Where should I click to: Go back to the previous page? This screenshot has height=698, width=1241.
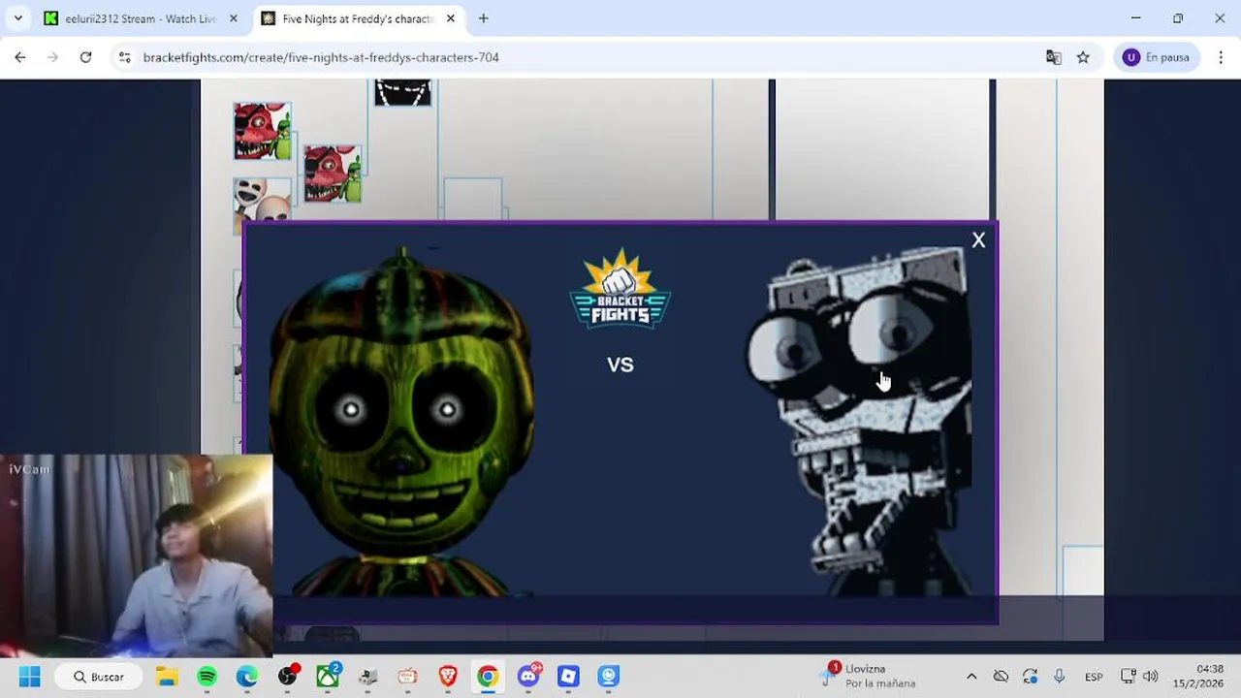coord(20,57)
